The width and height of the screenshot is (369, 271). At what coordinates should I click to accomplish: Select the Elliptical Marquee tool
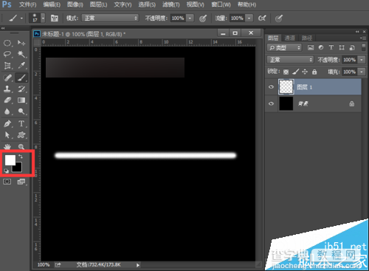coord(7,43)
